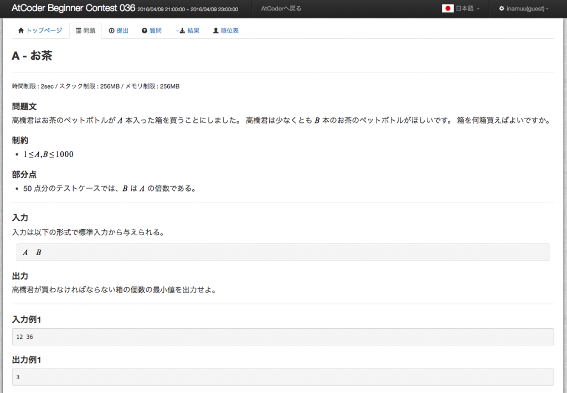Click the text 入力は以下の形式で標準入力から与えられる。
Screen dimensions: 567x393
[x=89, y=232]
